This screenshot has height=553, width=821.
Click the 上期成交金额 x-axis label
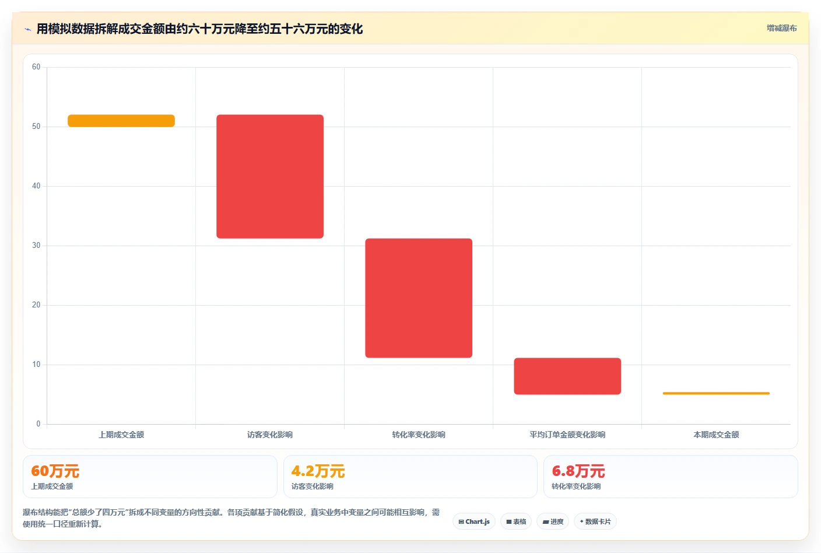coord(121,435)
